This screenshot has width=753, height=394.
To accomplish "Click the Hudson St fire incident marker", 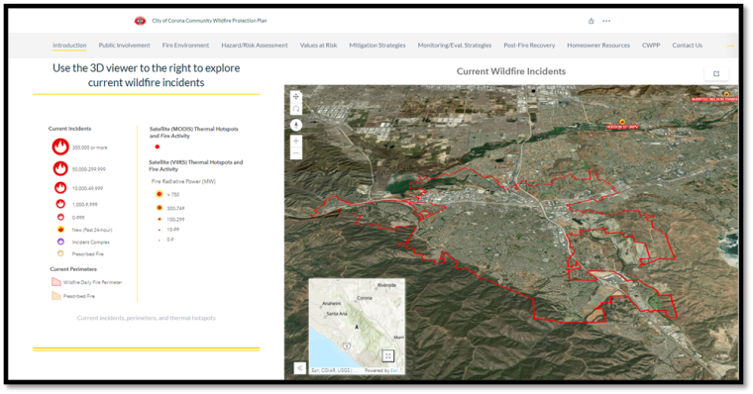I will coord(622,122).
